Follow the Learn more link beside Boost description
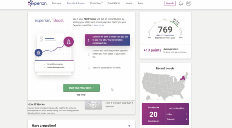This screenshot has height=128, width=232. (x=98, y=25)
